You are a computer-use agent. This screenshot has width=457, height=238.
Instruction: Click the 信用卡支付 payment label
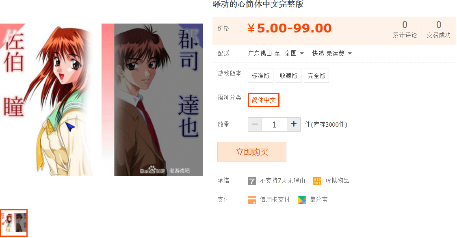(x=275, y=199)
